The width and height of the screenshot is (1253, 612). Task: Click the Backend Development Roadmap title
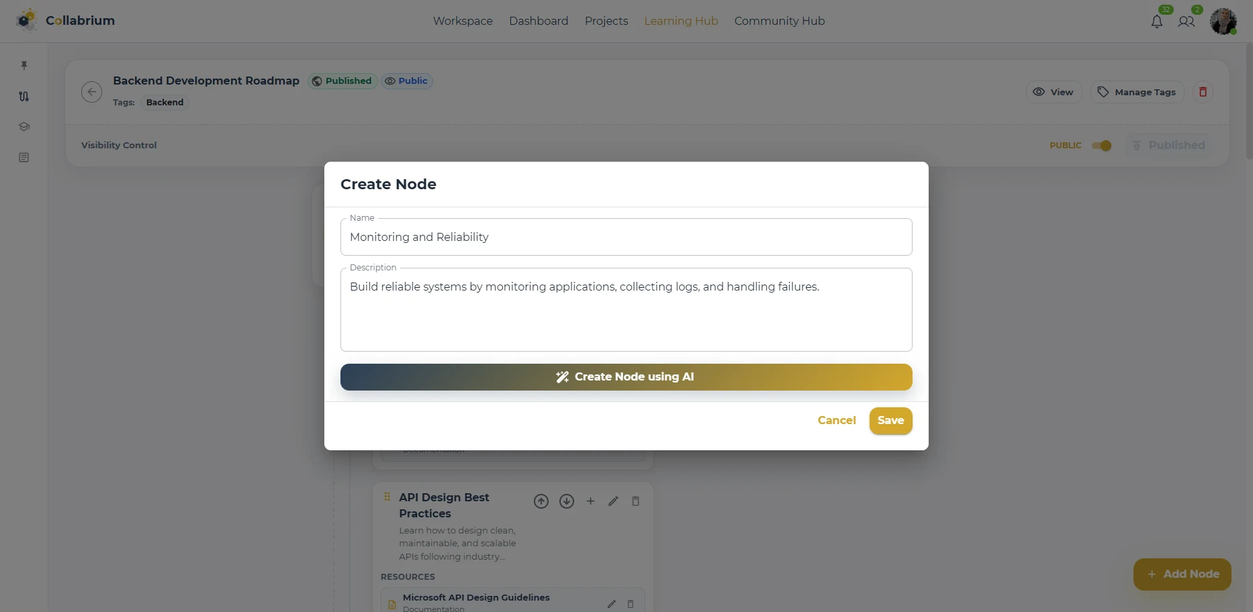206,81
